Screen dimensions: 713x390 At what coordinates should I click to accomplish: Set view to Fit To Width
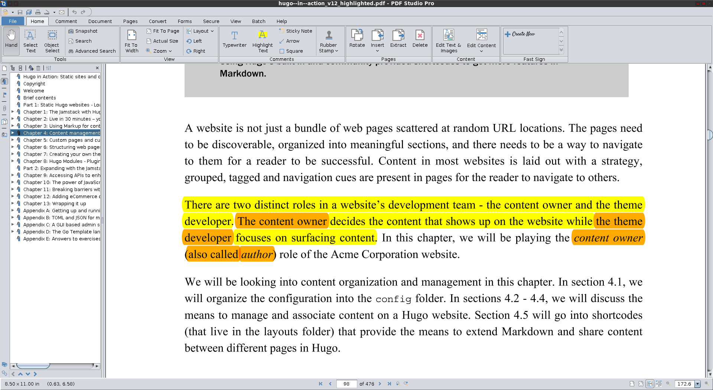(x=131, y=41)
